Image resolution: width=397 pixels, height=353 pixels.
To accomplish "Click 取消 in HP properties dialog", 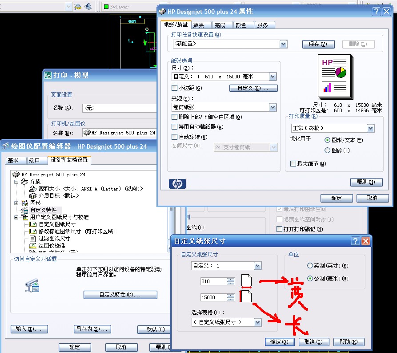I will pyautogui.click(x=373, y=198).
